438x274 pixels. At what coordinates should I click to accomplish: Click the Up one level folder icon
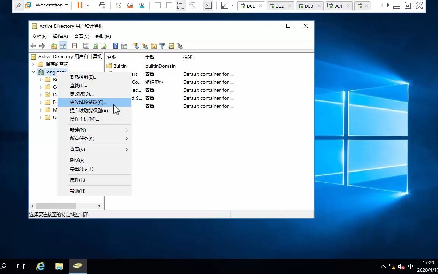pyautogui.click(x=54, y=46)
